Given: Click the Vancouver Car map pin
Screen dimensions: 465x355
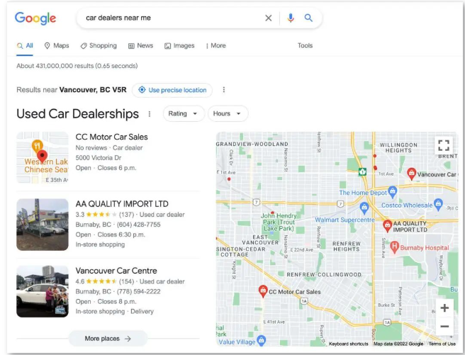Looking at the screenshot, I should [411, 174].
